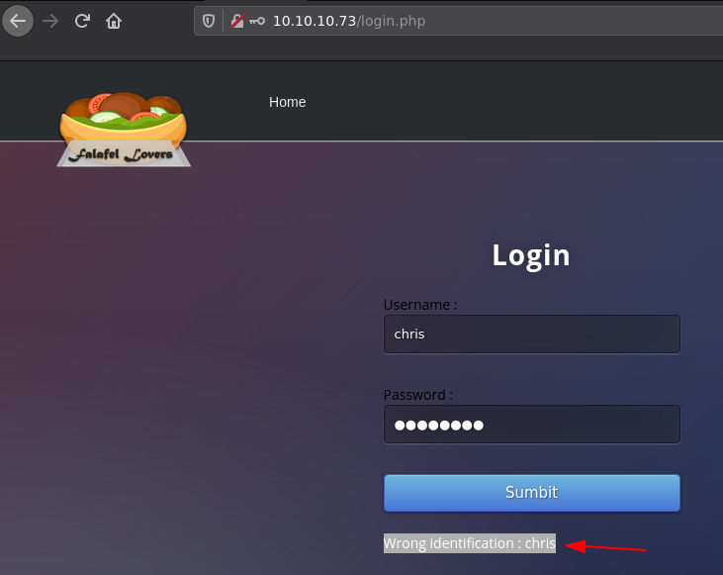The image size is (723, 575).
Task: Click the Sumbit button
Action: click(x=532, y=493)
